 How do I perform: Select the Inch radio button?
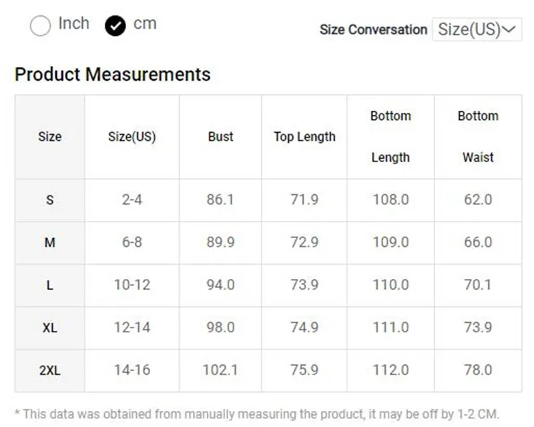40,25
